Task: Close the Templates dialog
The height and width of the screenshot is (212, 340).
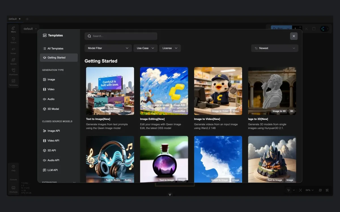Action: [x=294, y=36]
